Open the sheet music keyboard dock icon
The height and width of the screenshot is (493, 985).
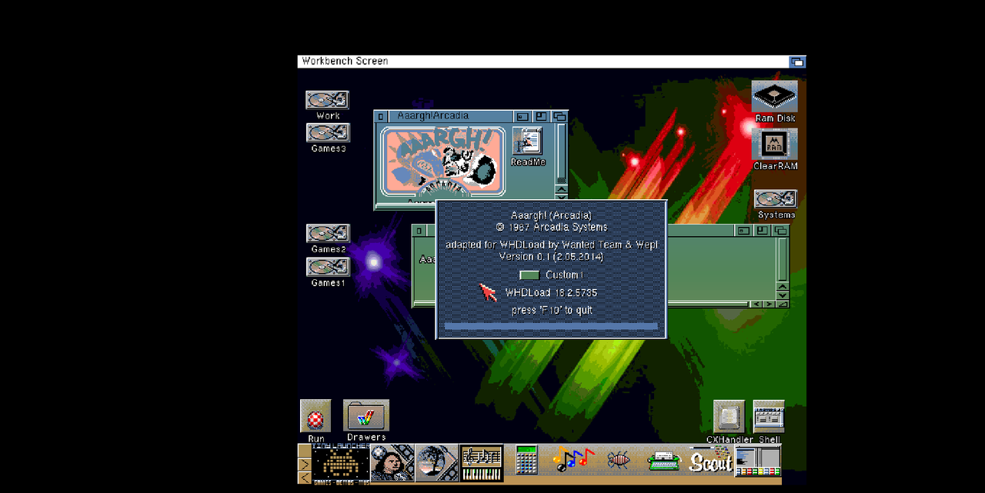pyautogui.click(x=482, y=463)
